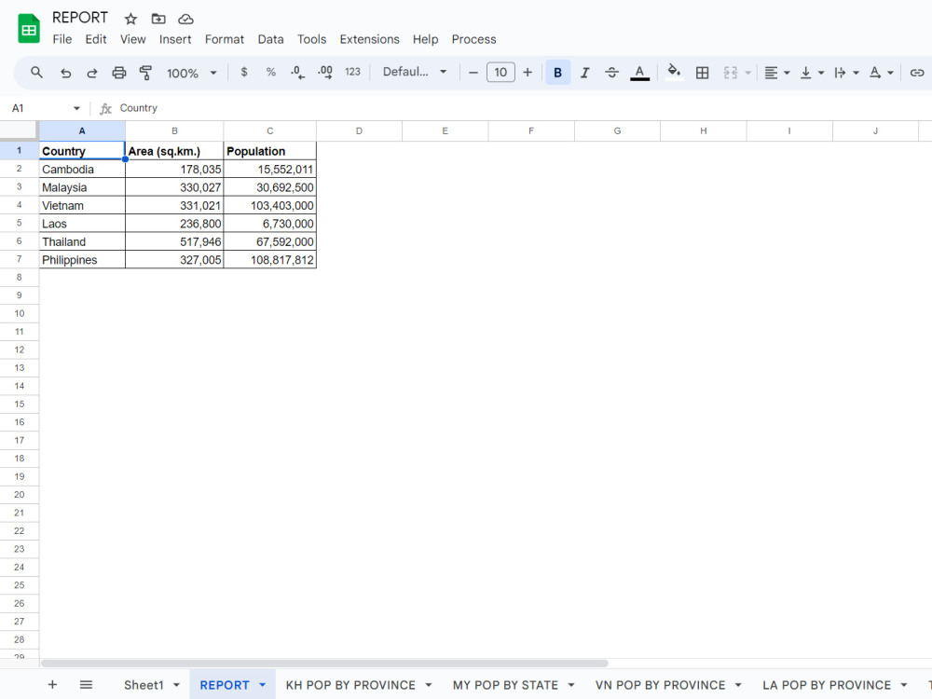932x699 pixels.
Task: Increase font size with plus button
Action: (528, 73)
